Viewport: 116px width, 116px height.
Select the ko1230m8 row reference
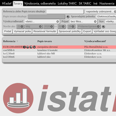point(9,53)
